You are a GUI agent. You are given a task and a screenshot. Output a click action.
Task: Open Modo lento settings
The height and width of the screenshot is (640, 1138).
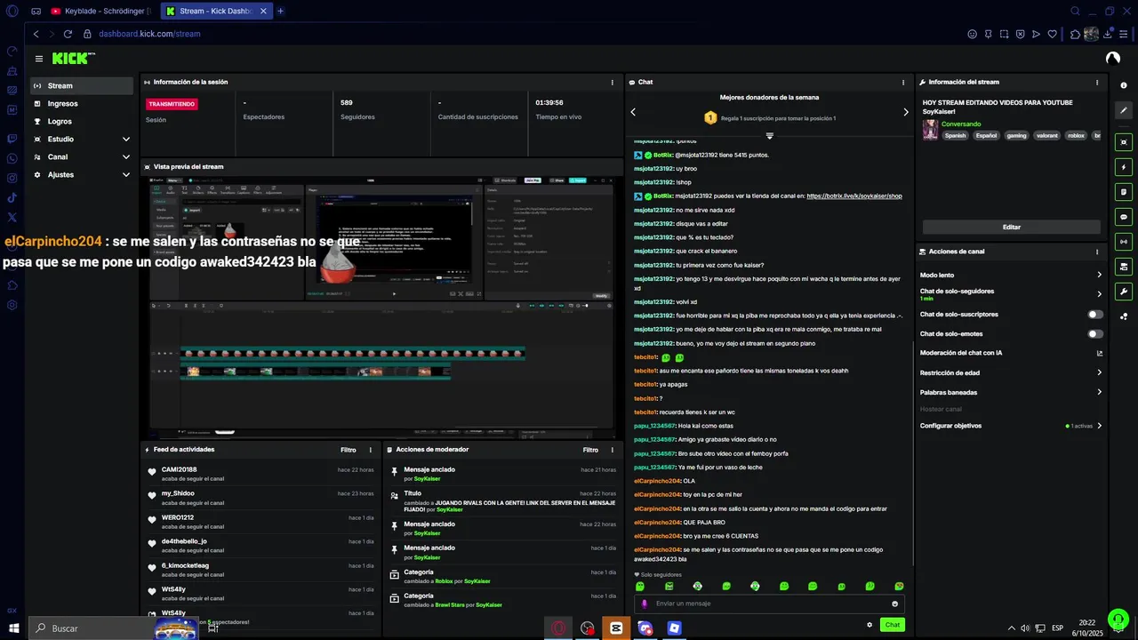coord(1011,275)
